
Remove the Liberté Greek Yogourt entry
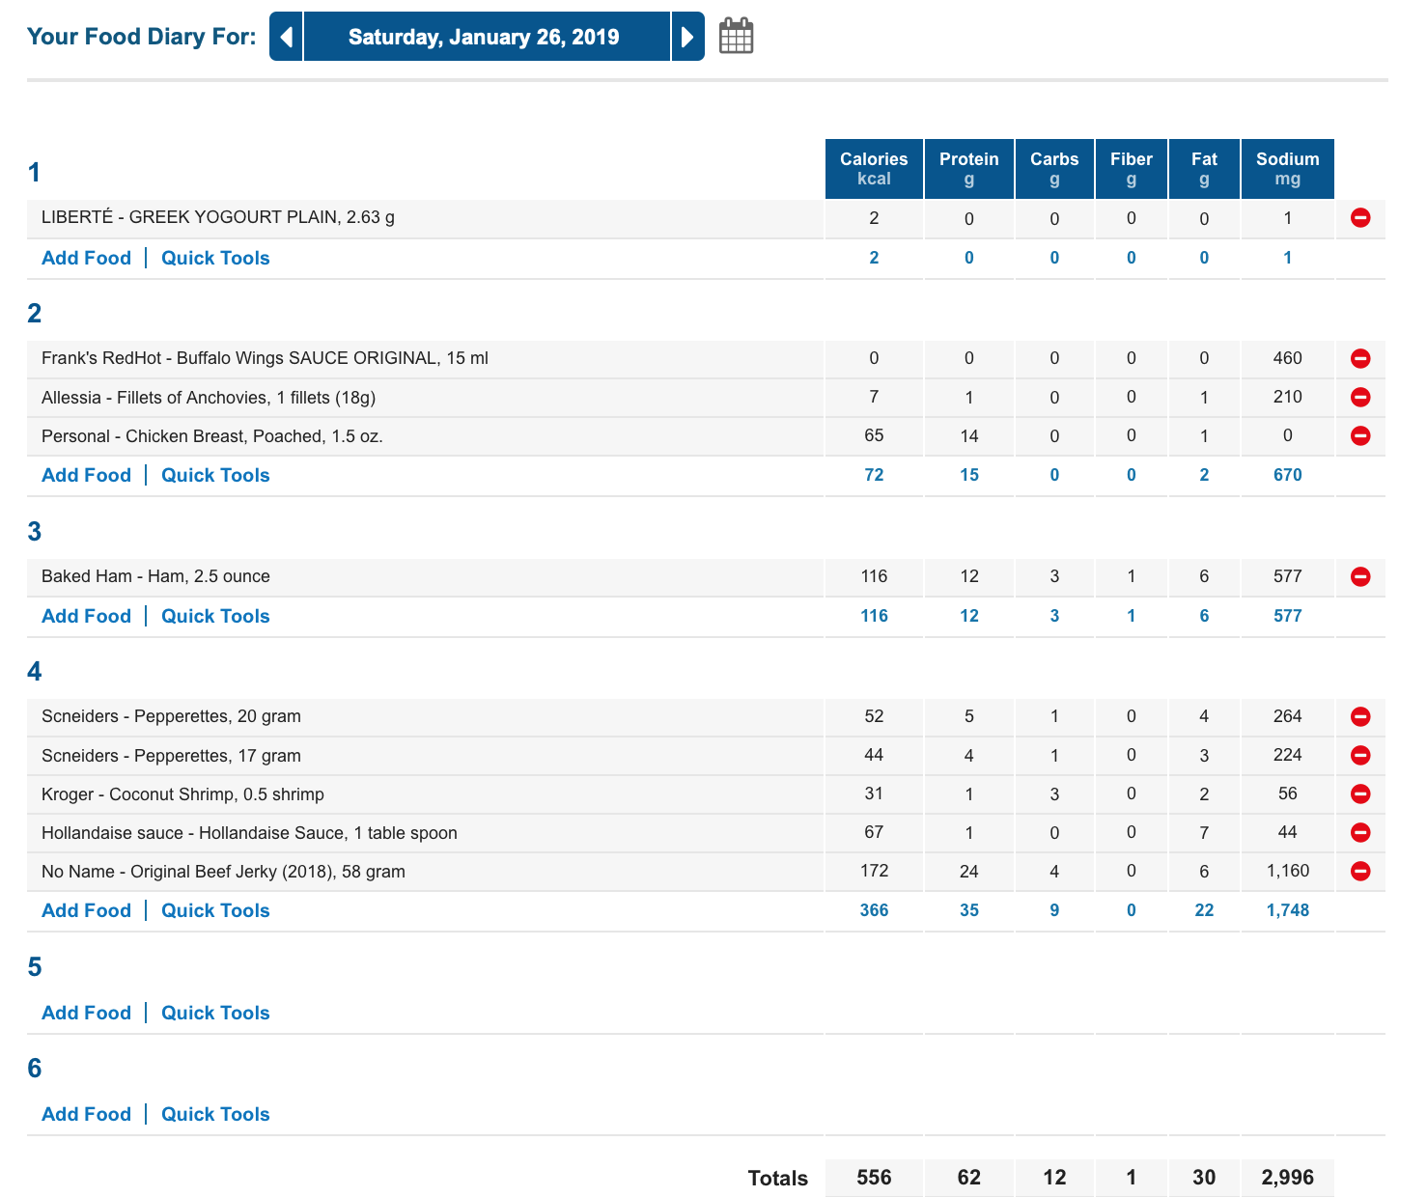pyautogui.click(x=1360, y=218)
